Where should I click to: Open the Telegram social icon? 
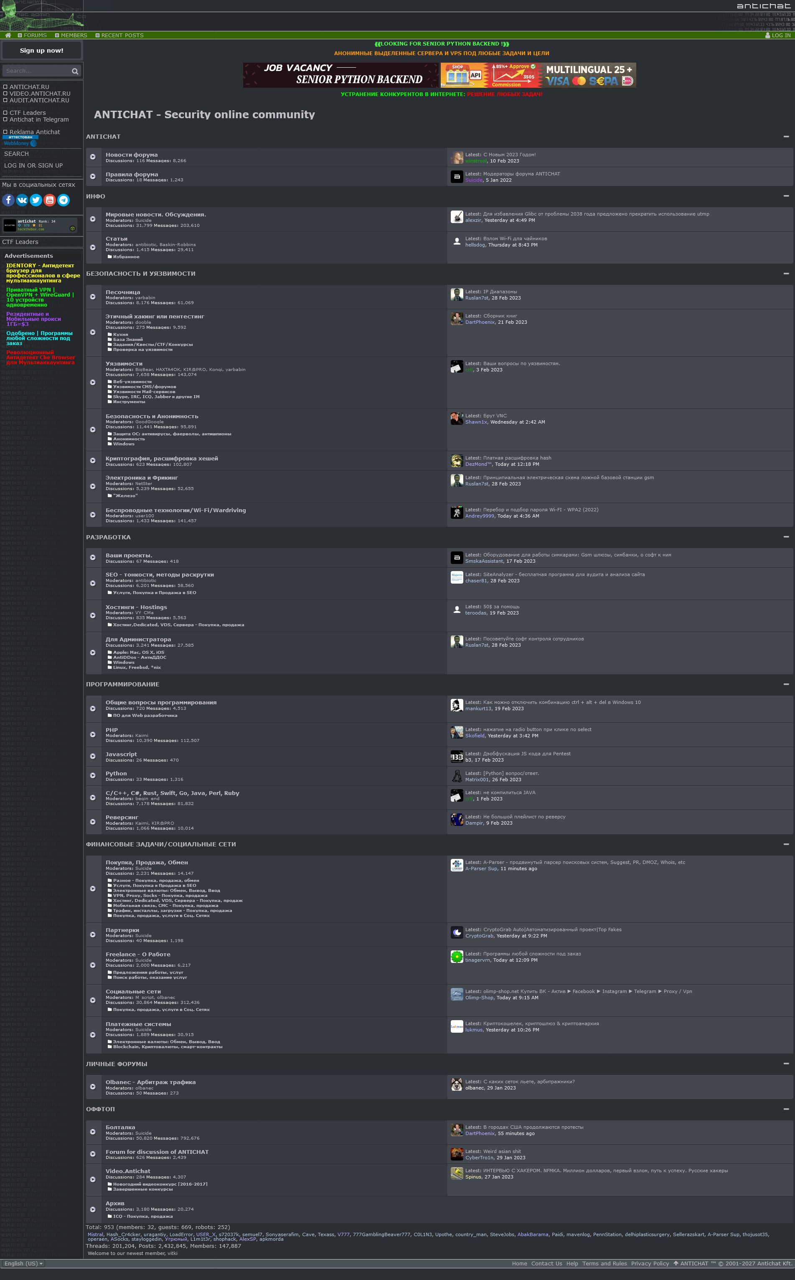[x=63, y=200]
